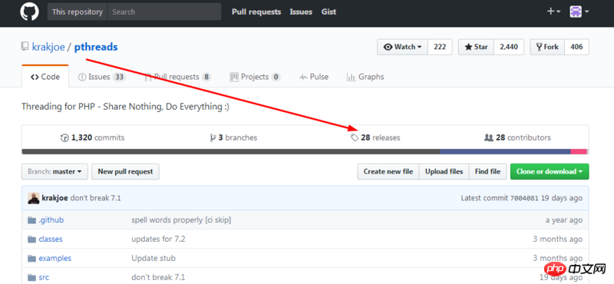Open user avatar profile menu
The image size is (614, 284).
pos(579,12)
